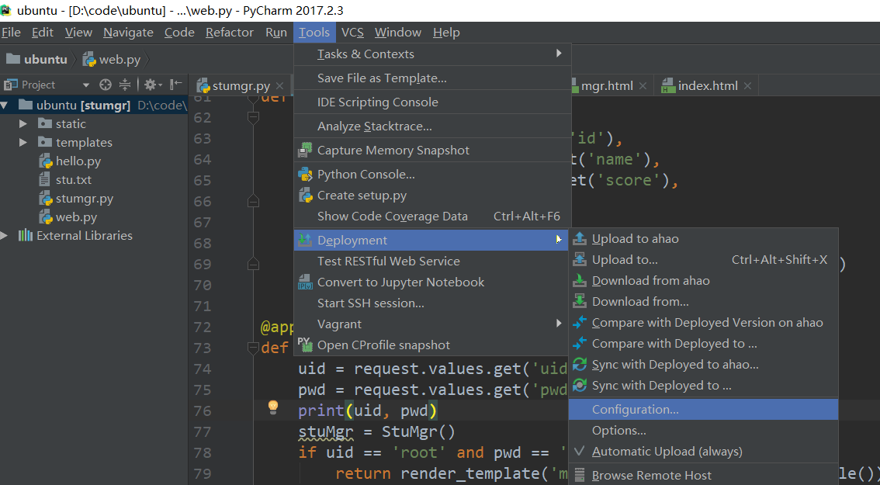Click the Python Console icon
880x485 pixels.
pos(305,175)
